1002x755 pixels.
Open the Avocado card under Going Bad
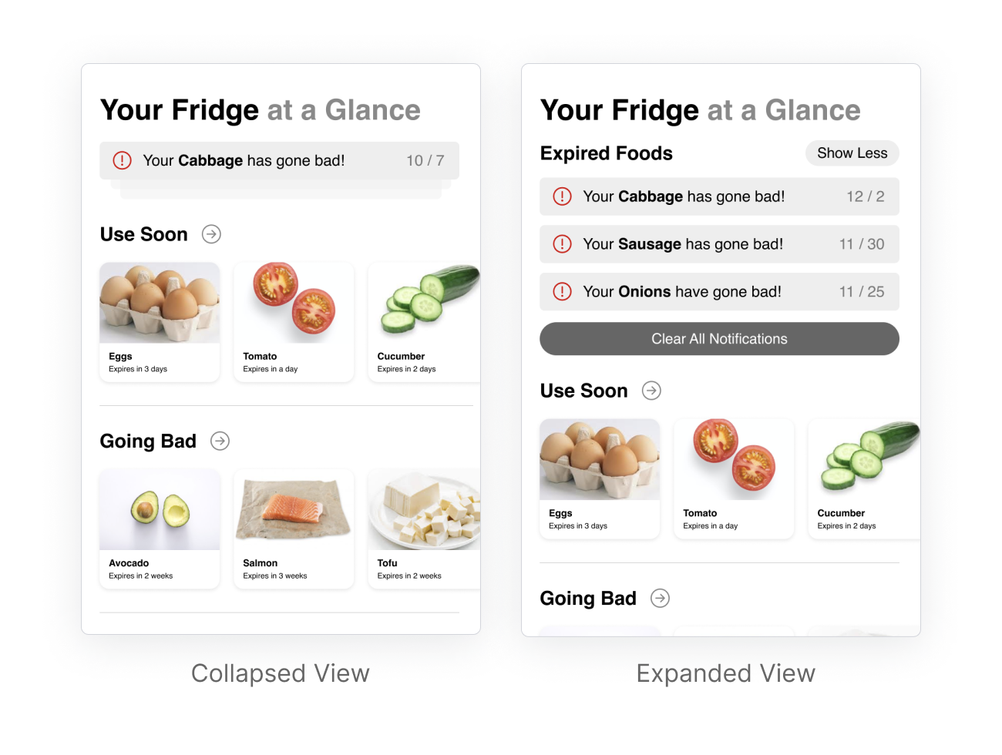tap(160, 528)
